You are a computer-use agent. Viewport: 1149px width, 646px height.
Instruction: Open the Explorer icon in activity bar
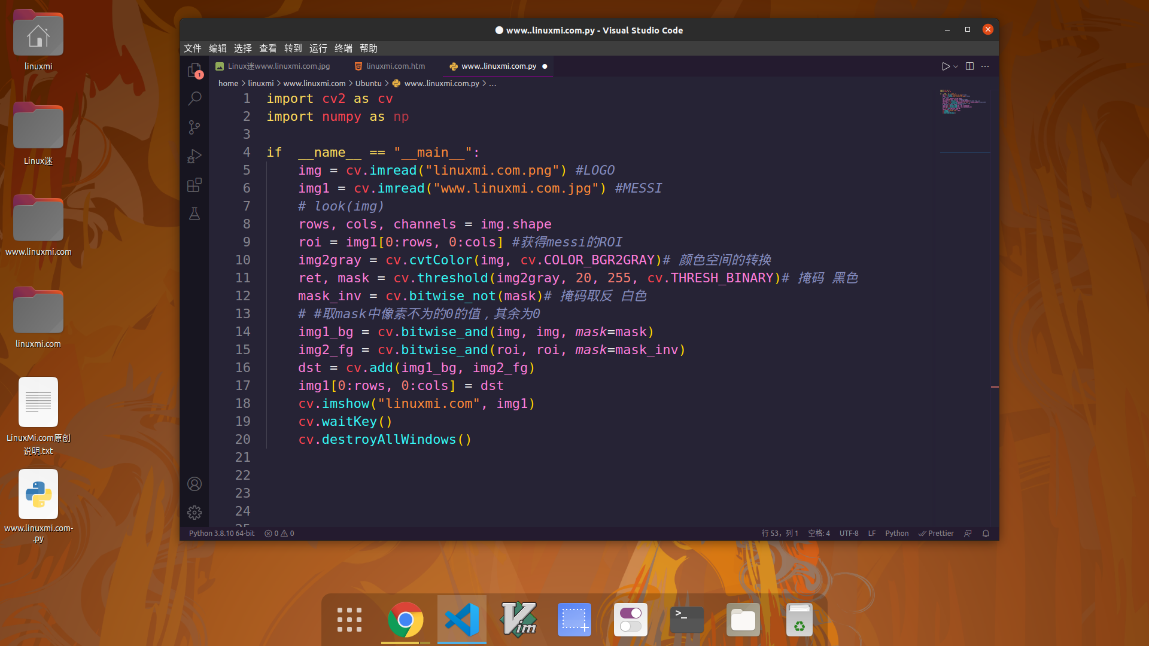(194, 70)
